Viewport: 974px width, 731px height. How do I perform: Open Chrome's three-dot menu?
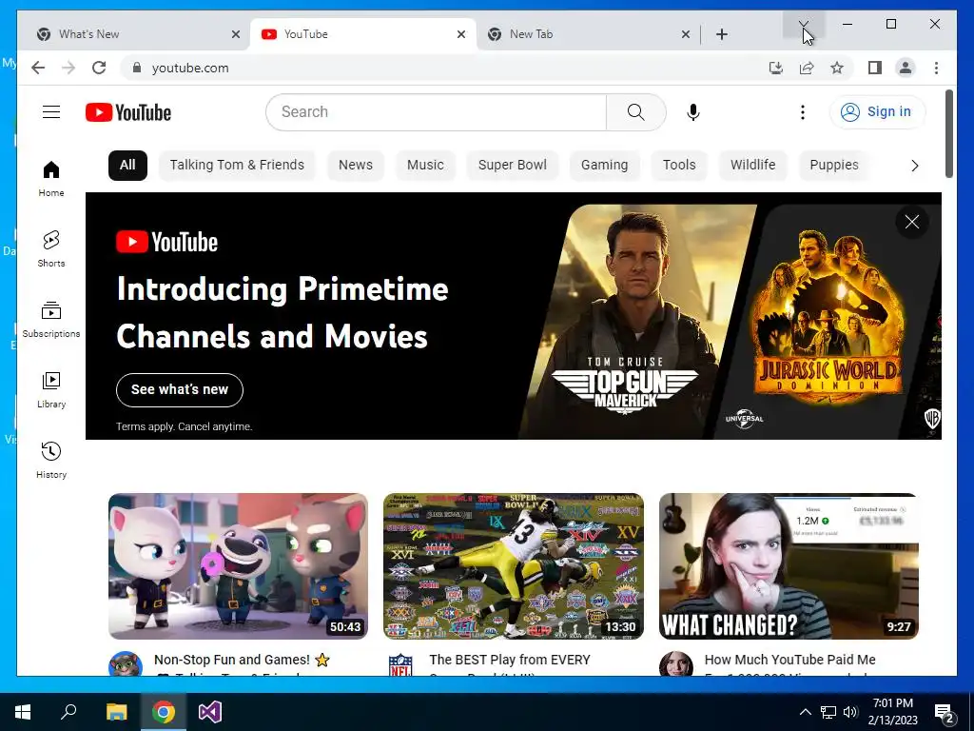tap(936, 68)
